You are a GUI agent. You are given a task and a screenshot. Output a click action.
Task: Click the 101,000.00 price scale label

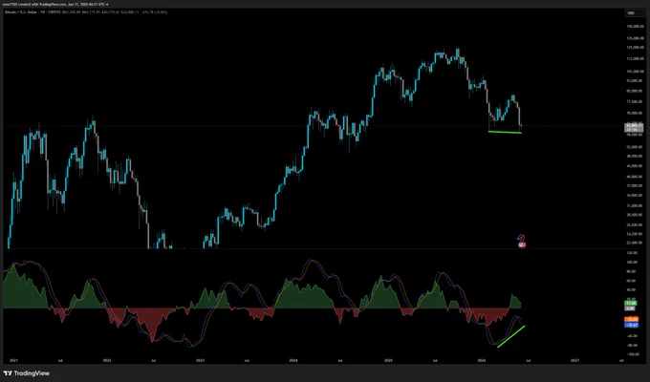coord(636,72)
